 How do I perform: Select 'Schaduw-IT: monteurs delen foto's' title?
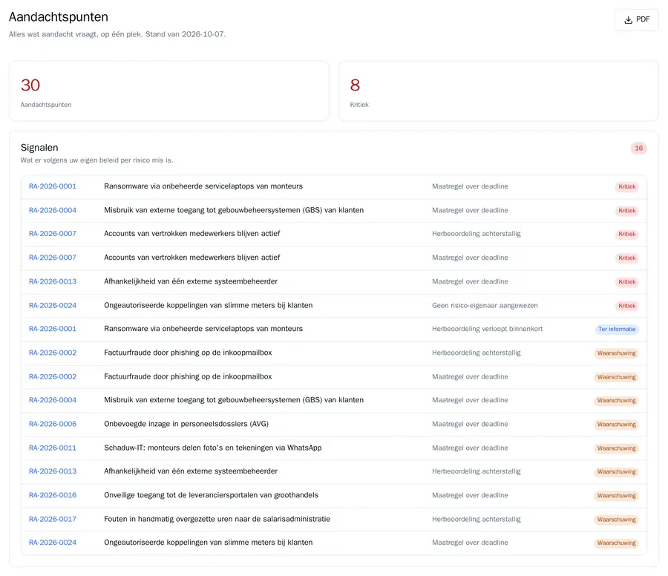click(x=212, y=448)
